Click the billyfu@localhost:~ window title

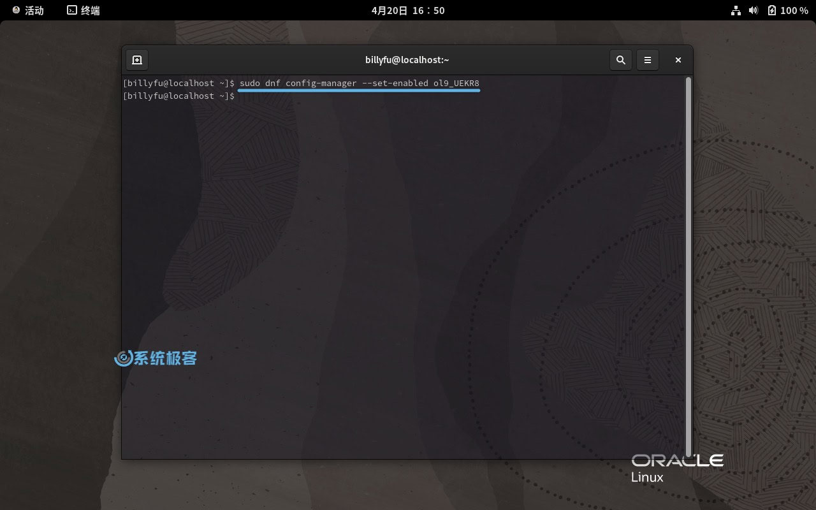tap(407, 60)
